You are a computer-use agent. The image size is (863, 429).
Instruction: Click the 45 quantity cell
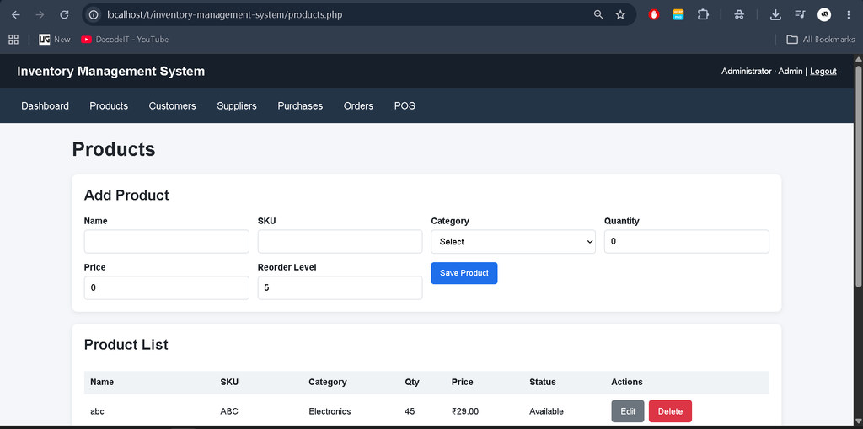[x=410, y=411]
